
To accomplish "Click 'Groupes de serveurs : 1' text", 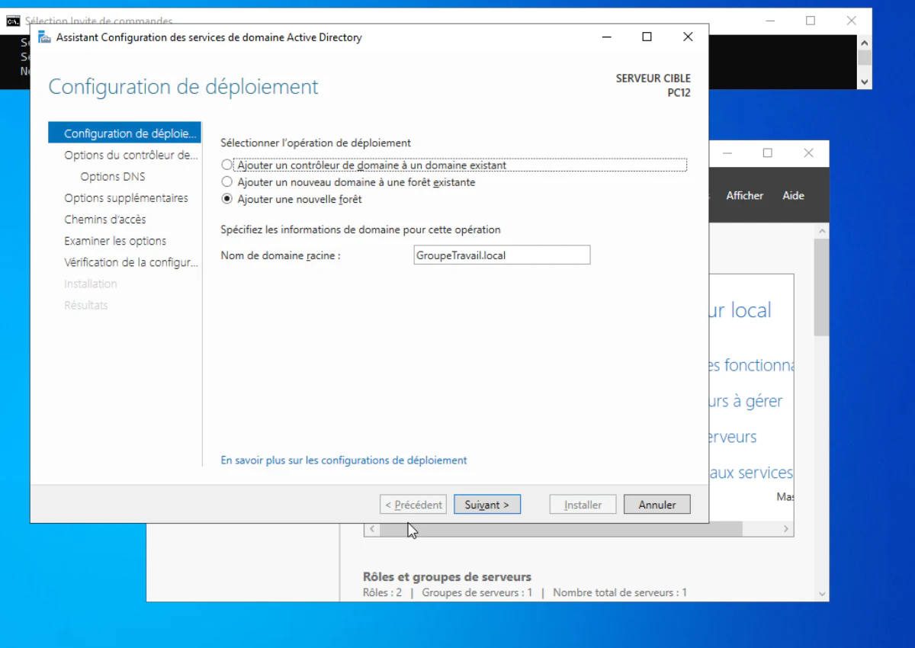I will (x=477, y=592).
